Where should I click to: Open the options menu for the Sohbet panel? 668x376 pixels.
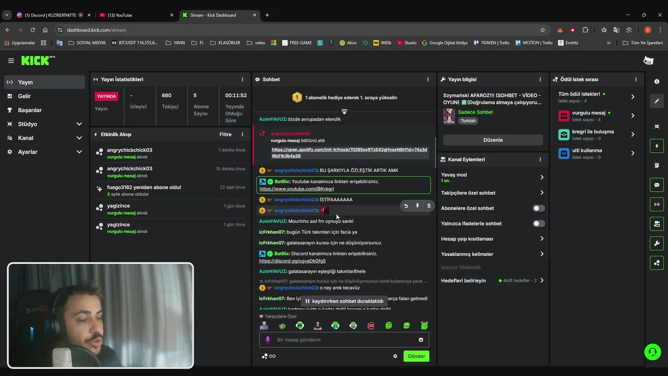point(428,79)
